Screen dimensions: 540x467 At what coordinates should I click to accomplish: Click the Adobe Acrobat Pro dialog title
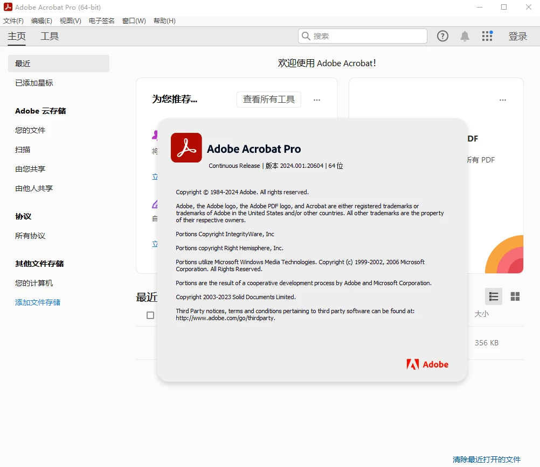pos(254,149)
